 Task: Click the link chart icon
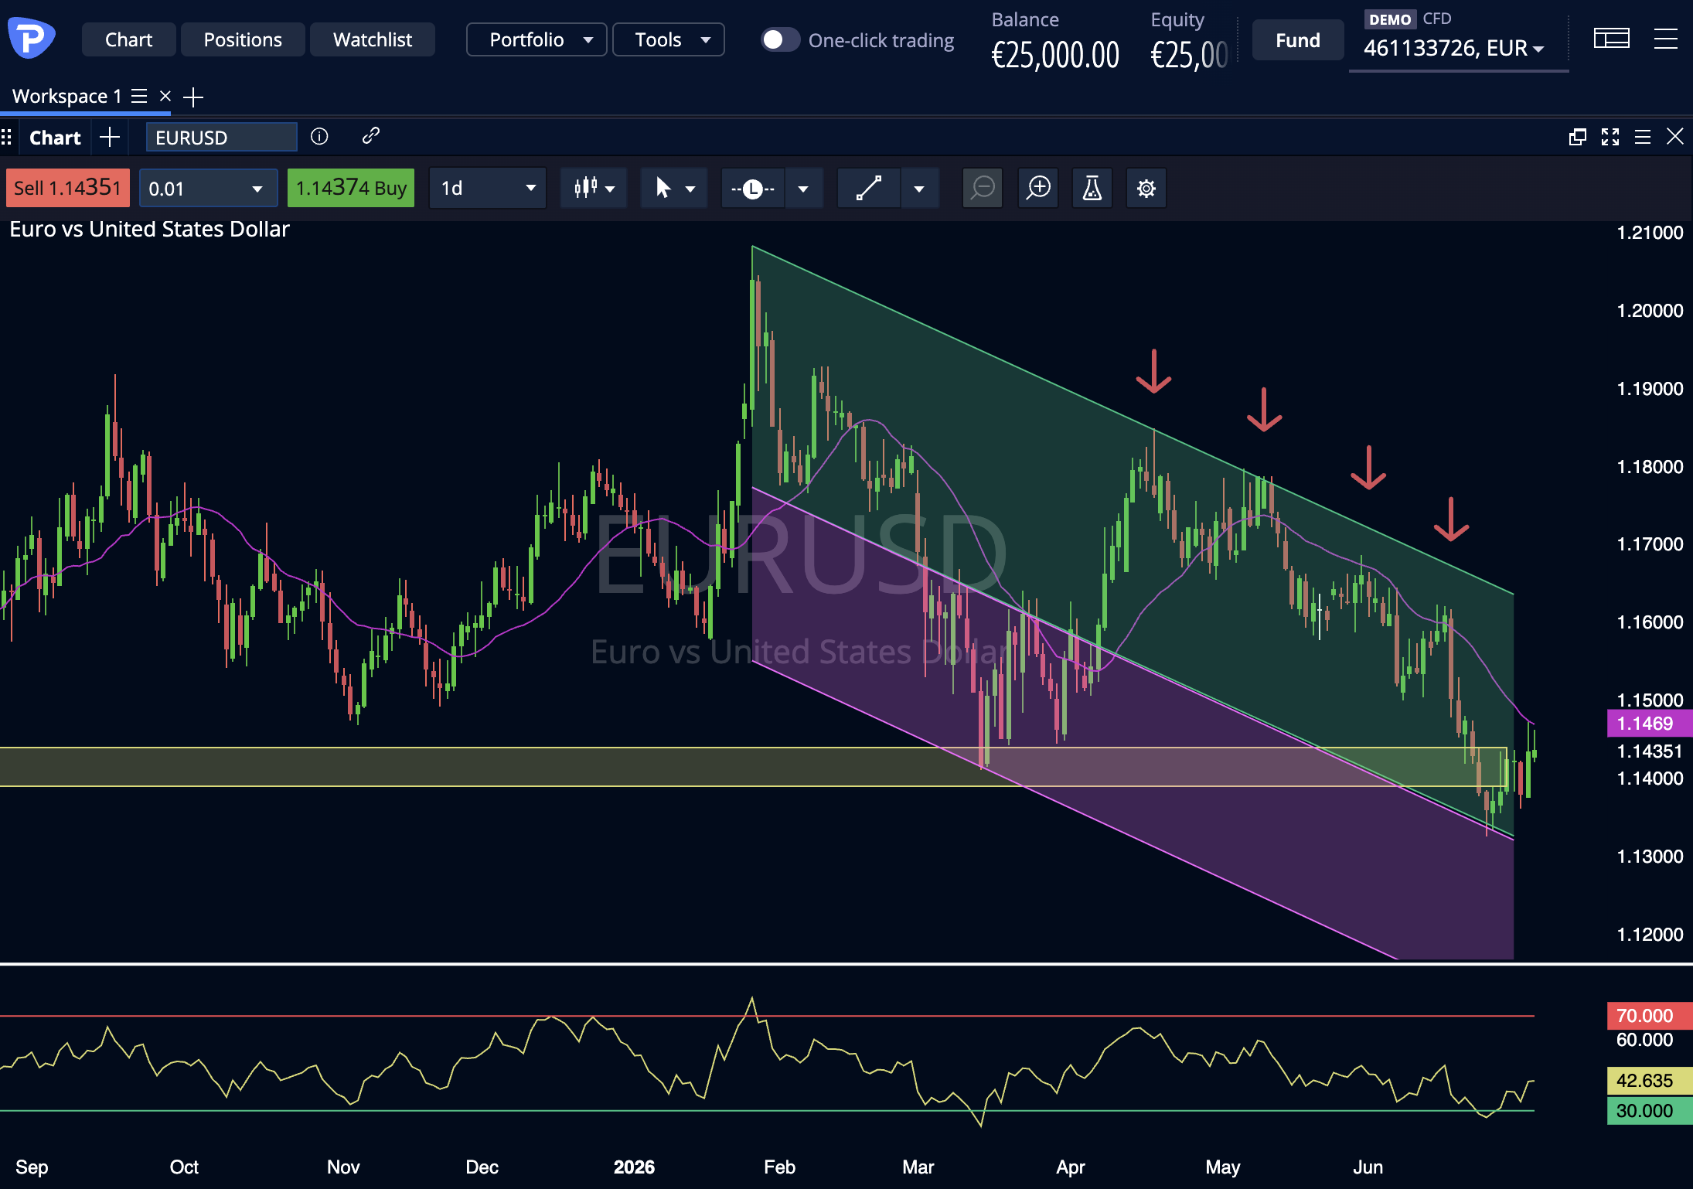(371, 136)
